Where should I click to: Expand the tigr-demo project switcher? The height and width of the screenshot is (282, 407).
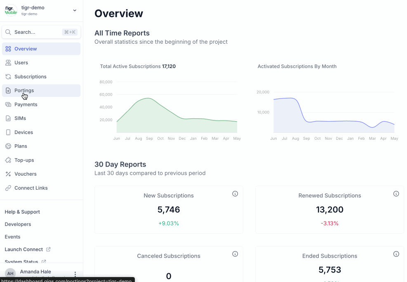(x=75, y=10)
